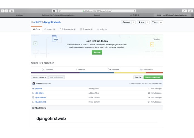Screen dimensions: 194x138
Task: Open the Issues tab
Action: pos(50,29)
